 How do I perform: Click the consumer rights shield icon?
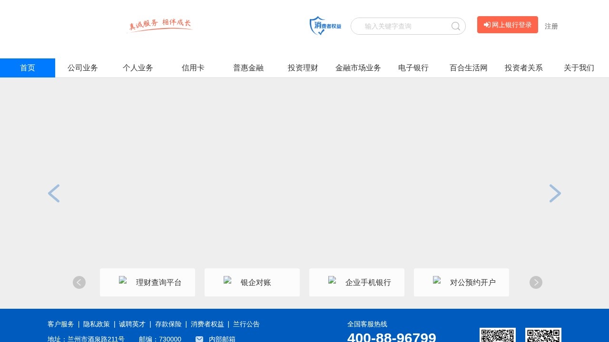click(325, 26)
